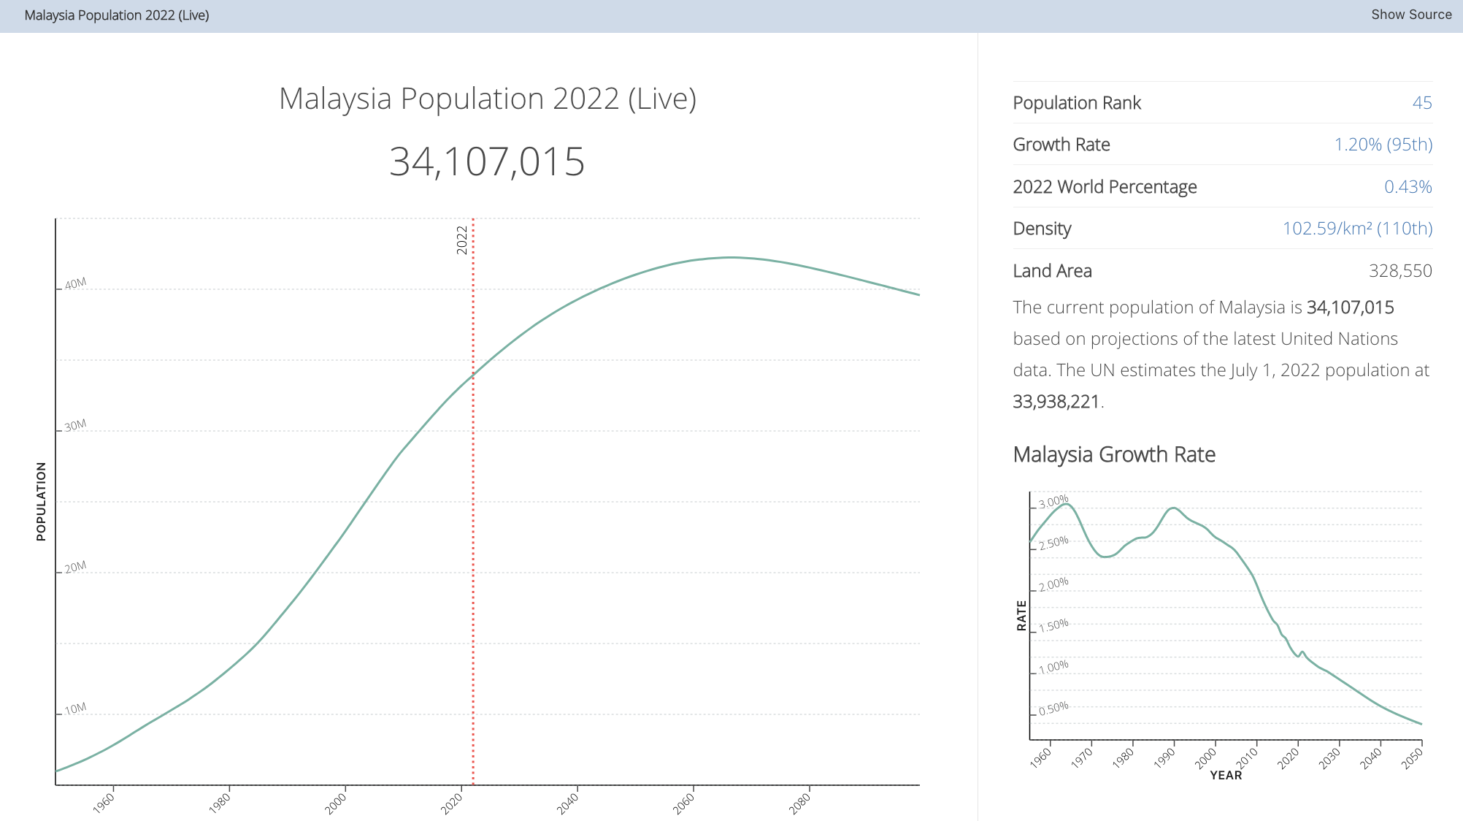Screen dimensions: 1463x821
Task: Click the Density value 102.59/km² (110th)
Action: tap(1357, 229)
